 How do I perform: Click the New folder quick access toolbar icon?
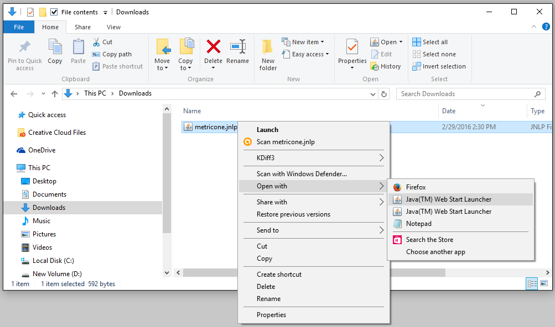[43, 12]
